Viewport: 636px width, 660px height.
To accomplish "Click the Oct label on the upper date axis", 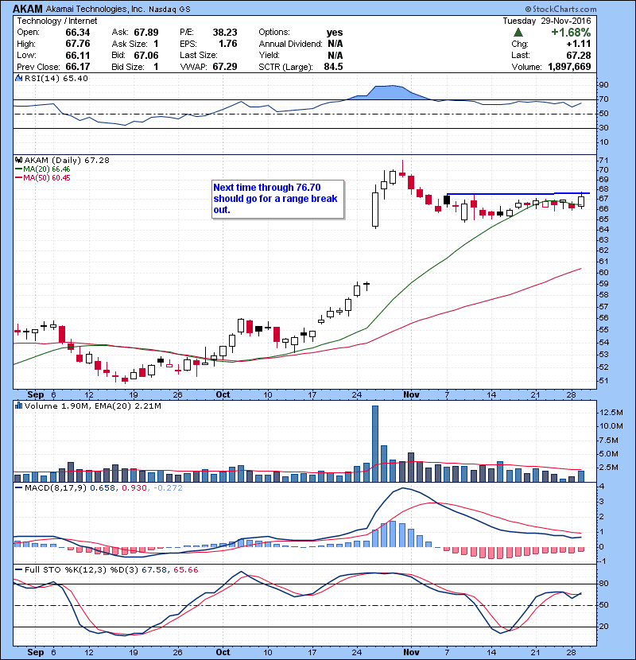I will (223, 394).
